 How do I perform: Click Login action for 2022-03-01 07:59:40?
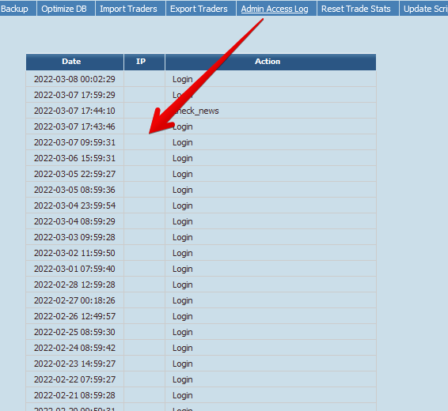(x=183, y=269)
